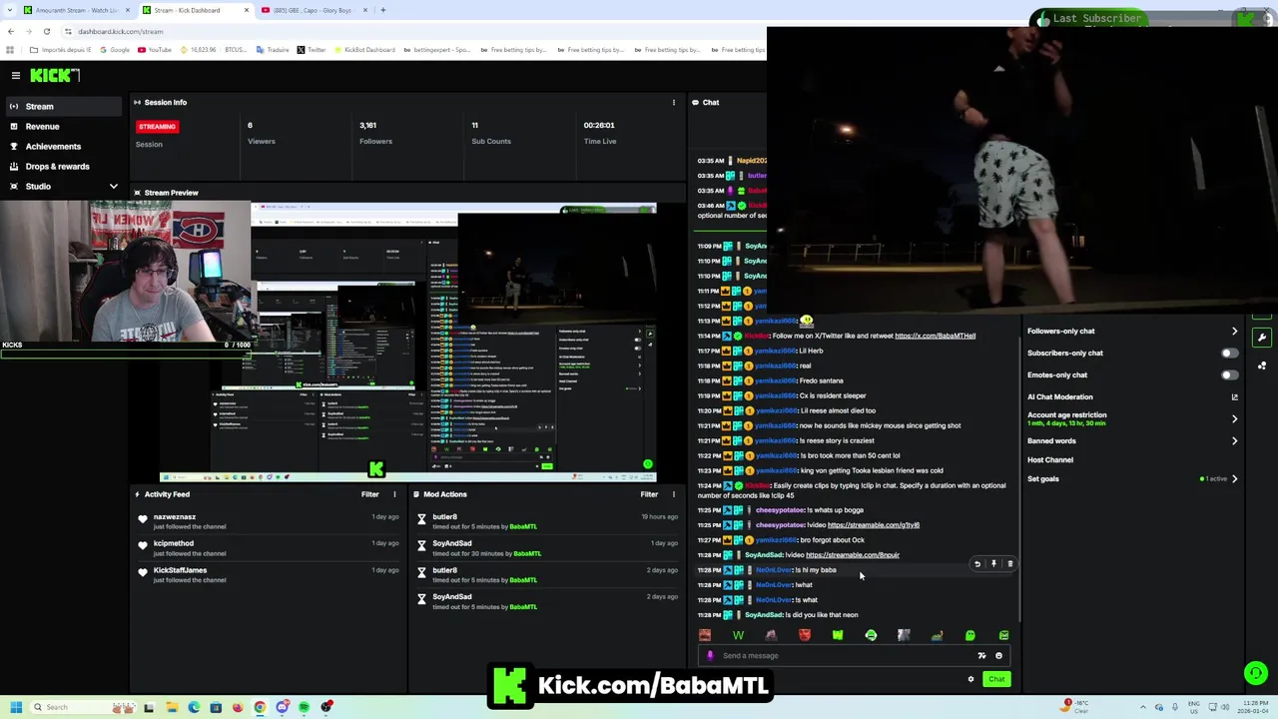Click the green headset support bubble
Screen dimensions: 1278x719
pyautogui.click(x=1256, y=673)
